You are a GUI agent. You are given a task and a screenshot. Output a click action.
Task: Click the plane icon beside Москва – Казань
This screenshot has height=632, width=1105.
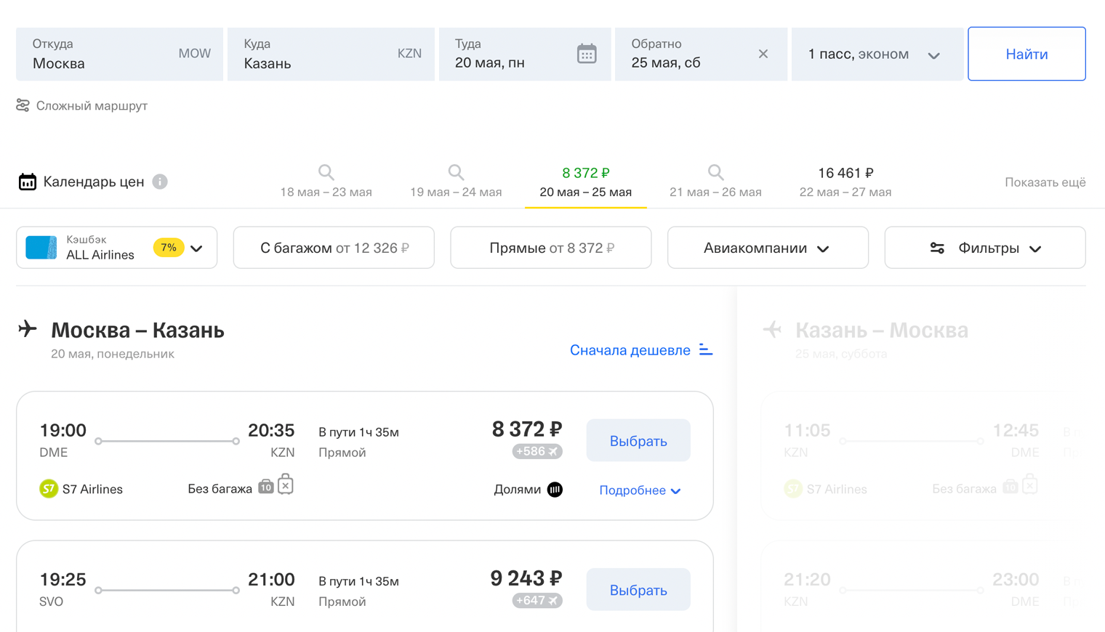[x=28, y=329]
